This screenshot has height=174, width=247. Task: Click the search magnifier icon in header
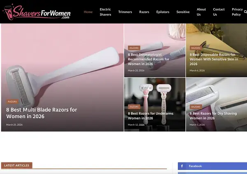(245, 12)
